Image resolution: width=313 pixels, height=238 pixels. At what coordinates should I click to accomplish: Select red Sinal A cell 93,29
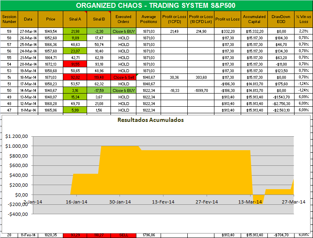75,236
